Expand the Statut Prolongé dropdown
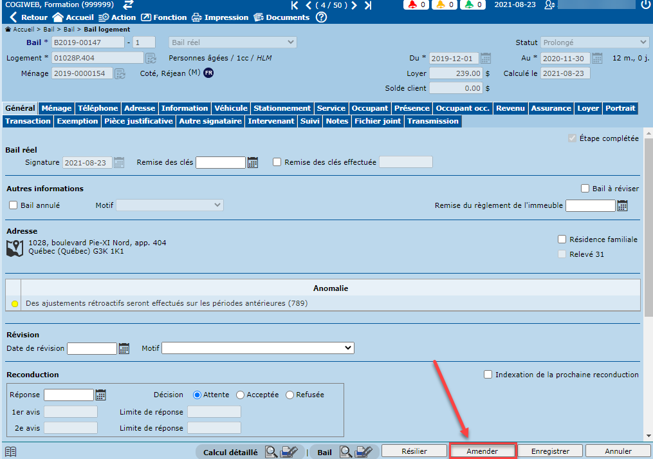 click(594, 42)
